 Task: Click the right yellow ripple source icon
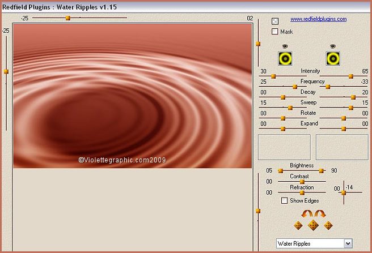click(333, 58)
